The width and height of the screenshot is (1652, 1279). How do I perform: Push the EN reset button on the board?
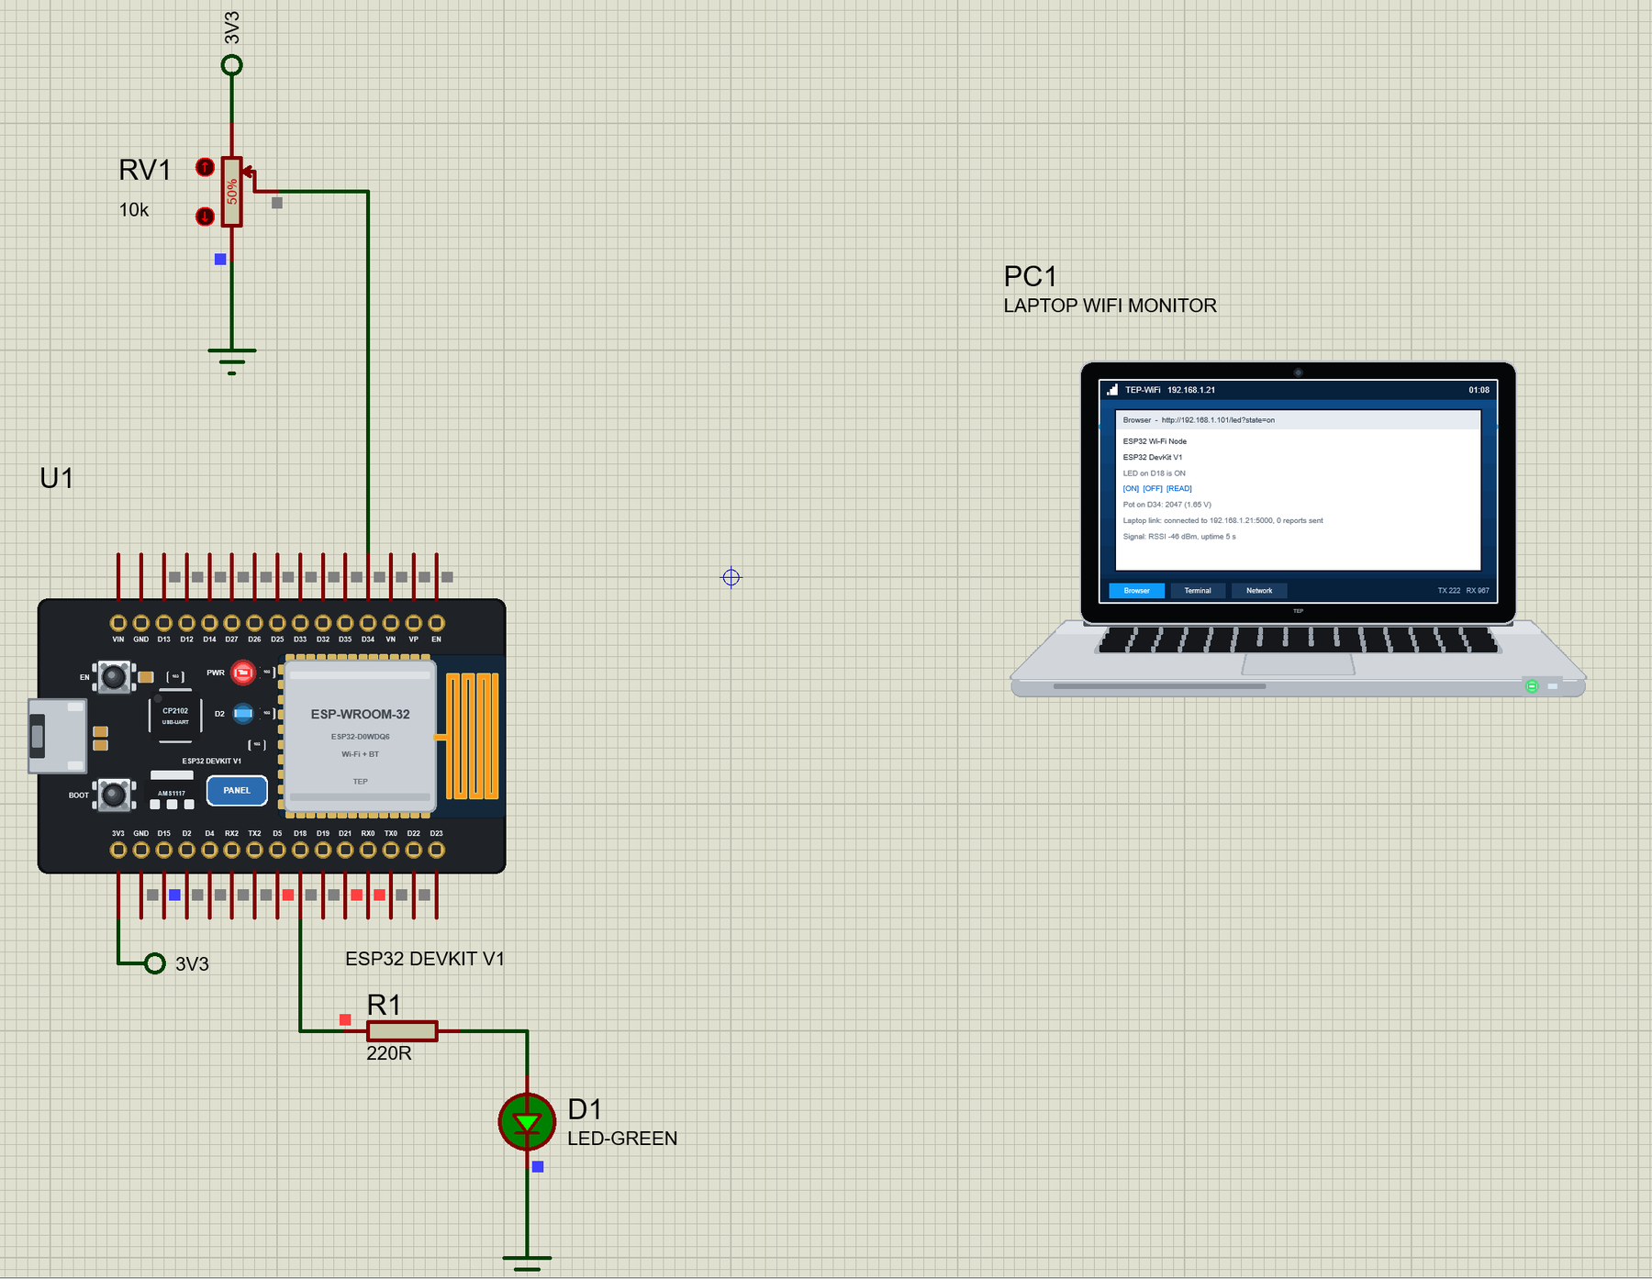coord(114,677)
